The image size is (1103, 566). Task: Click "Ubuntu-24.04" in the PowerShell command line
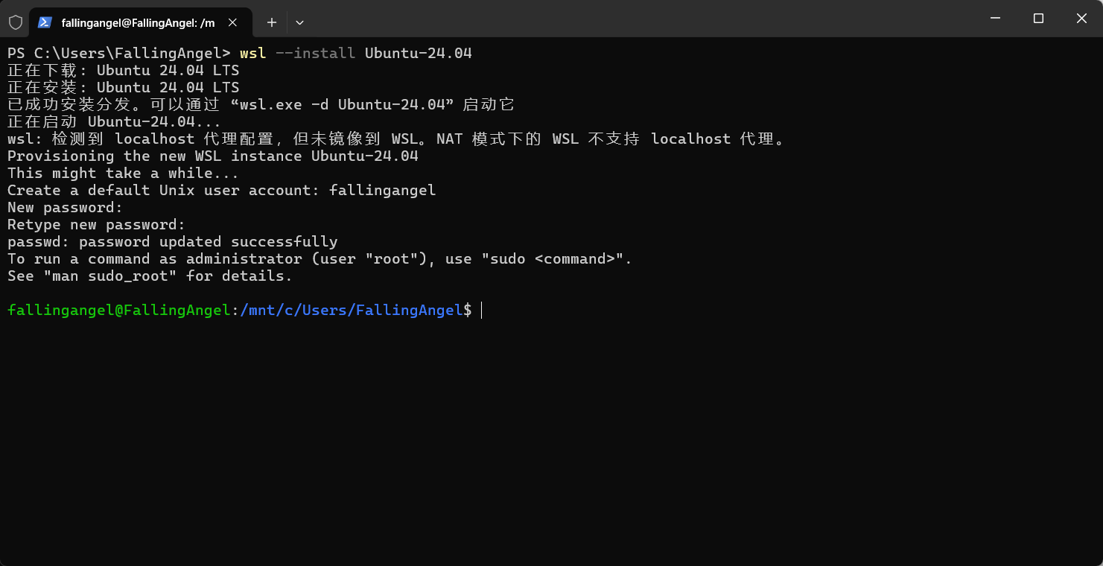tap(419, 53)
